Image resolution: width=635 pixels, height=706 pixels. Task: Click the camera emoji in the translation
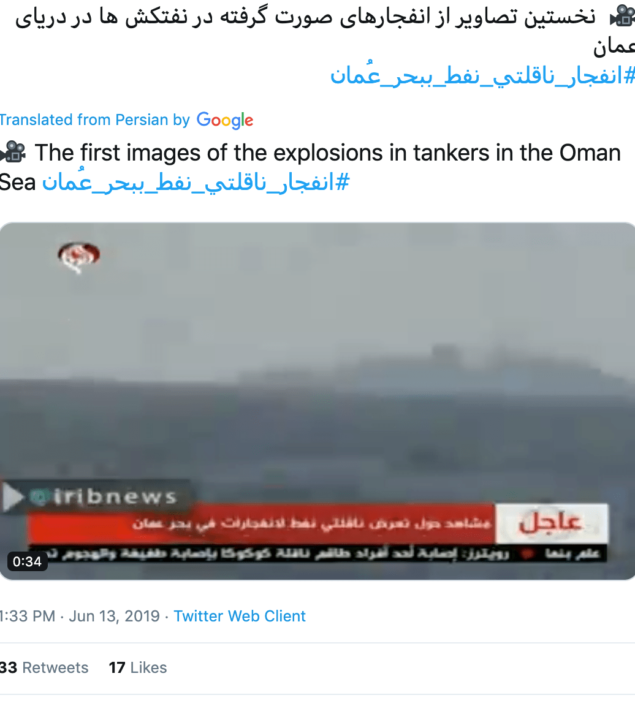tap(13, 152)
